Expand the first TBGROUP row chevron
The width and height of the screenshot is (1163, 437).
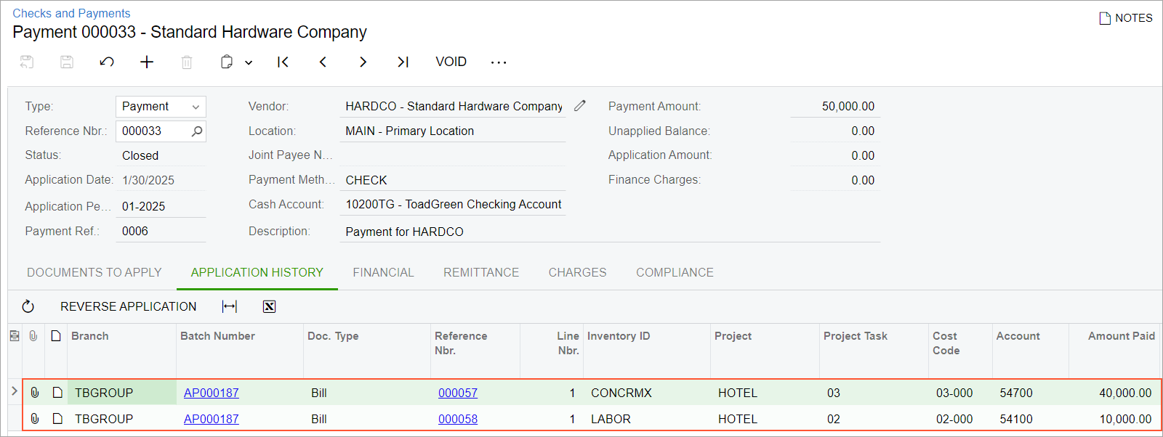coord(14,392)
